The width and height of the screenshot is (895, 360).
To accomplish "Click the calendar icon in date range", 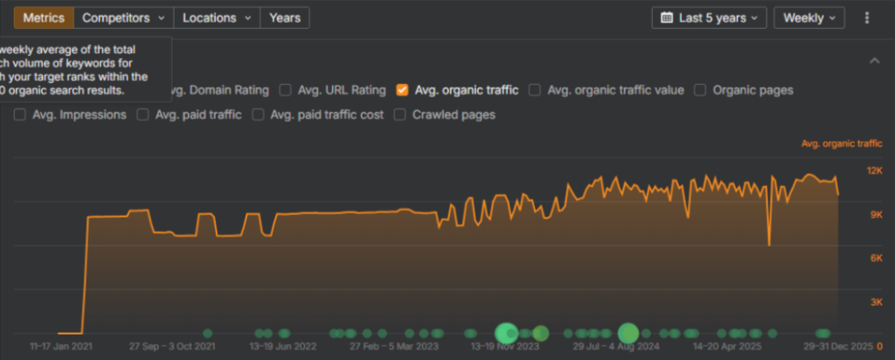I will pos(667,17).
